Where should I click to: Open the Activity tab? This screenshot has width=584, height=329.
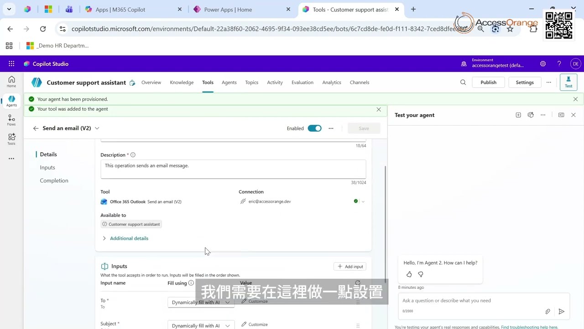(x=275, y=83)
